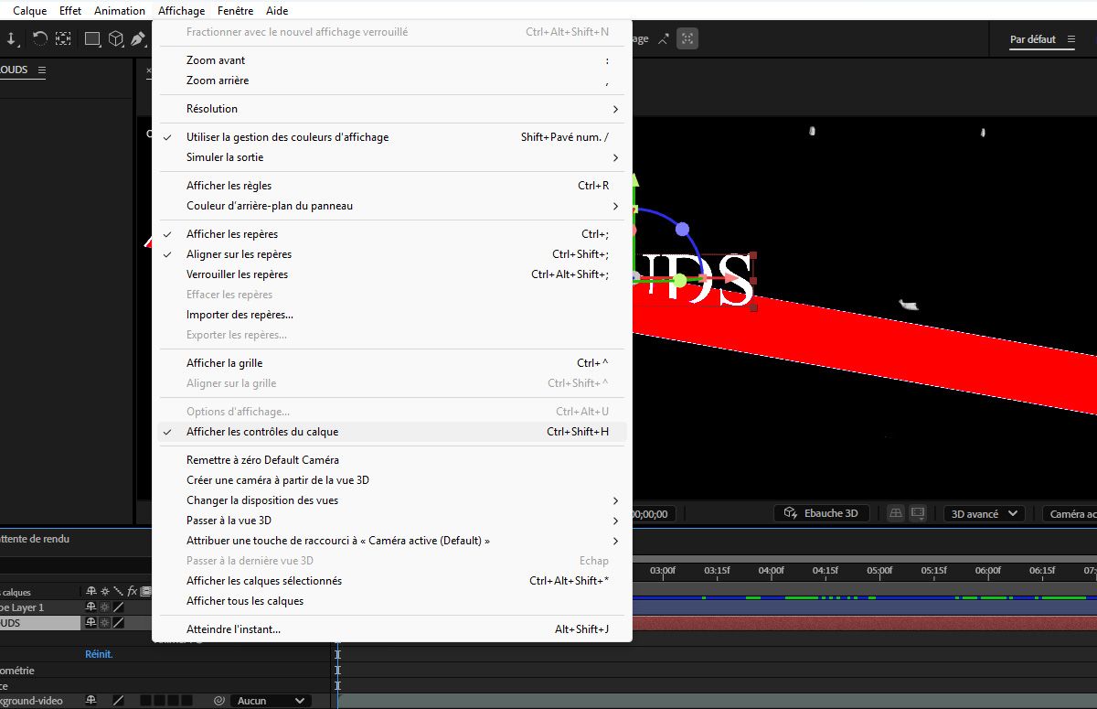Choose Afficher tous les calques
Viewport: 1097px width, 709px height.
(x=392, y=601)
